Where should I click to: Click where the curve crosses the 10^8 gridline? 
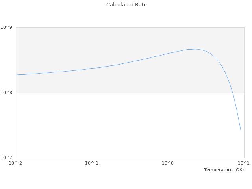click(x=232, y=93)
